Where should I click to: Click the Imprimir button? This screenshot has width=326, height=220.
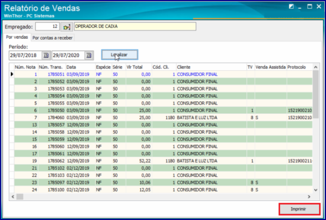(299, 209)
